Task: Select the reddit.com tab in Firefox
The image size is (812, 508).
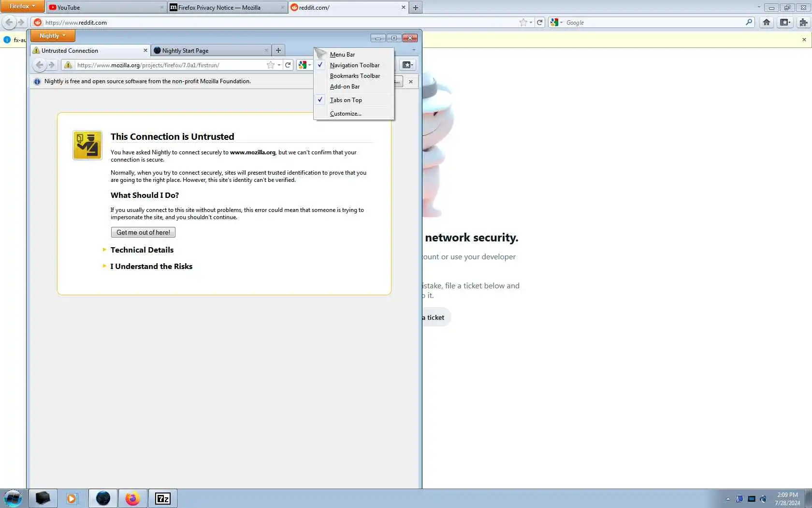Action: pos(348,7)
